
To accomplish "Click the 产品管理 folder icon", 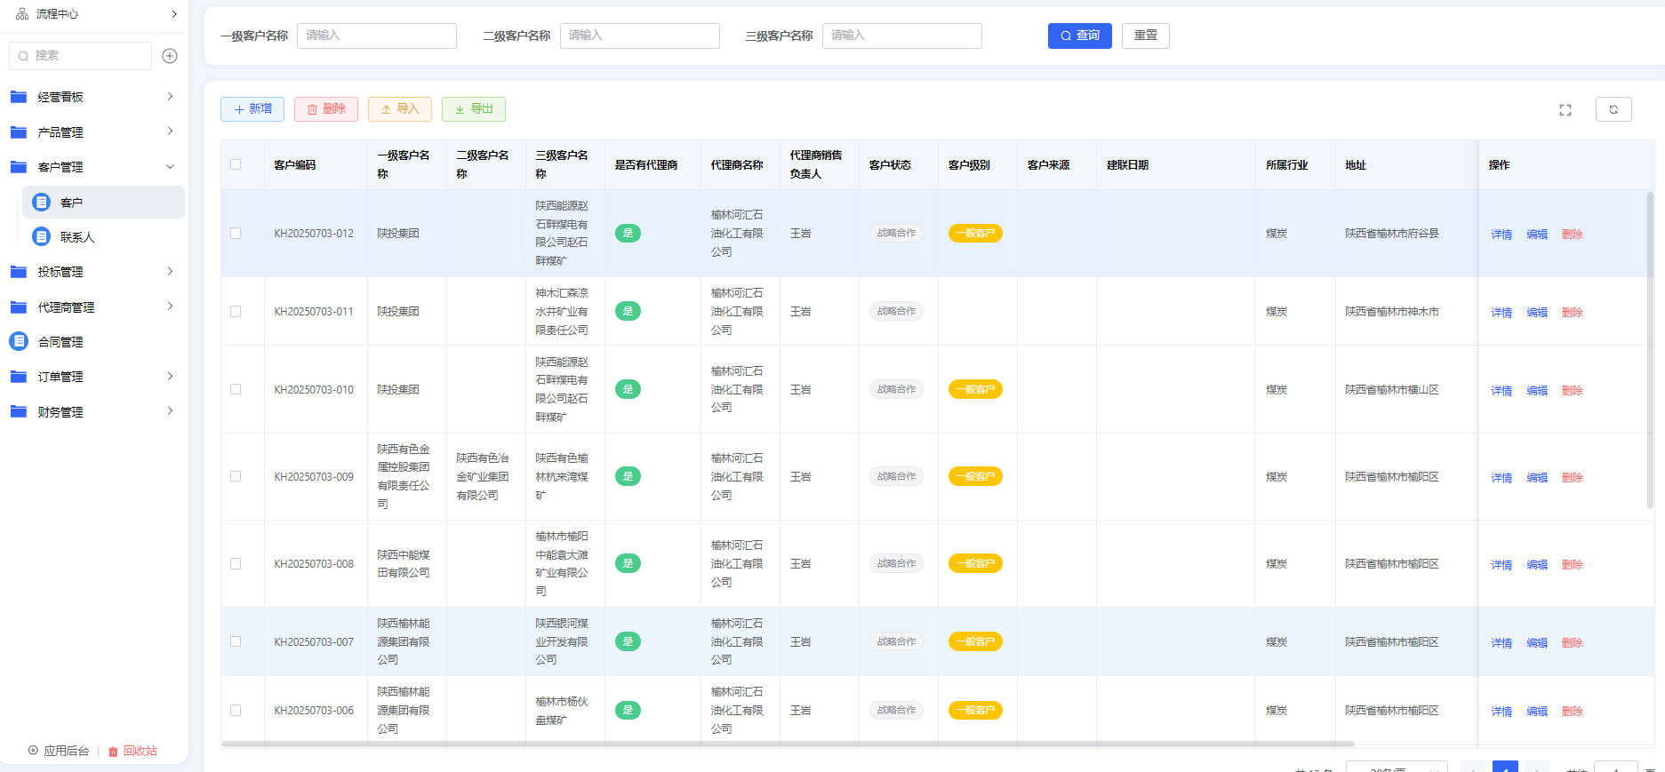I will point(19,132).
